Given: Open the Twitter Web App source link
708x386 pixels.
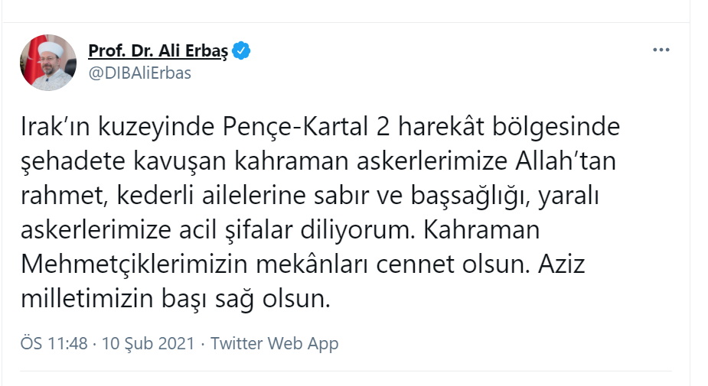Looking at the screenshot, I should point(274,343).
